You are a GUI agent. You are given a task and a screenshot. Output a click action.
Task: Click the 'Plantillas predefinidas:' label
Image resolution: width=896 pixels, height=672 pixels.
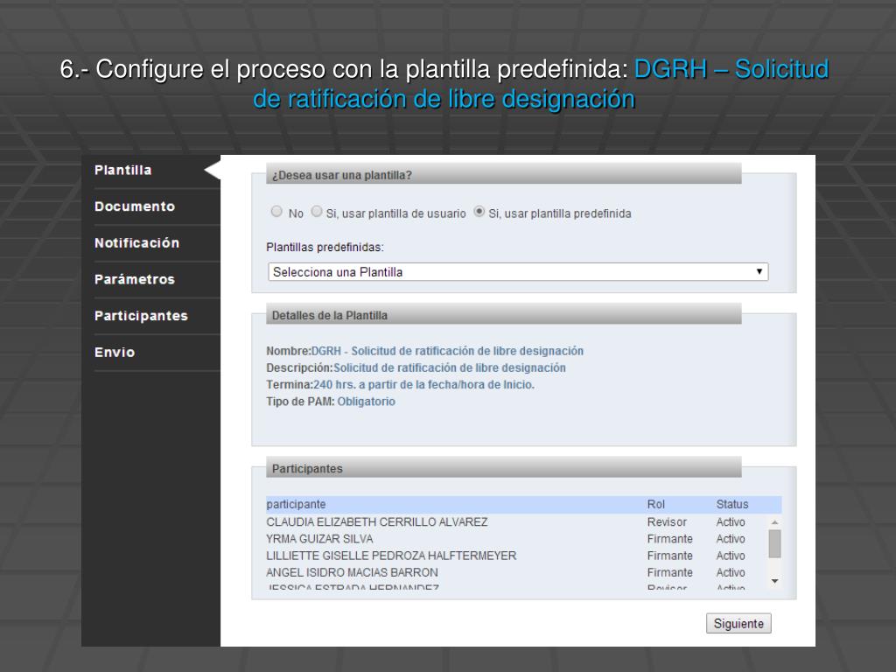pos(325,248)
